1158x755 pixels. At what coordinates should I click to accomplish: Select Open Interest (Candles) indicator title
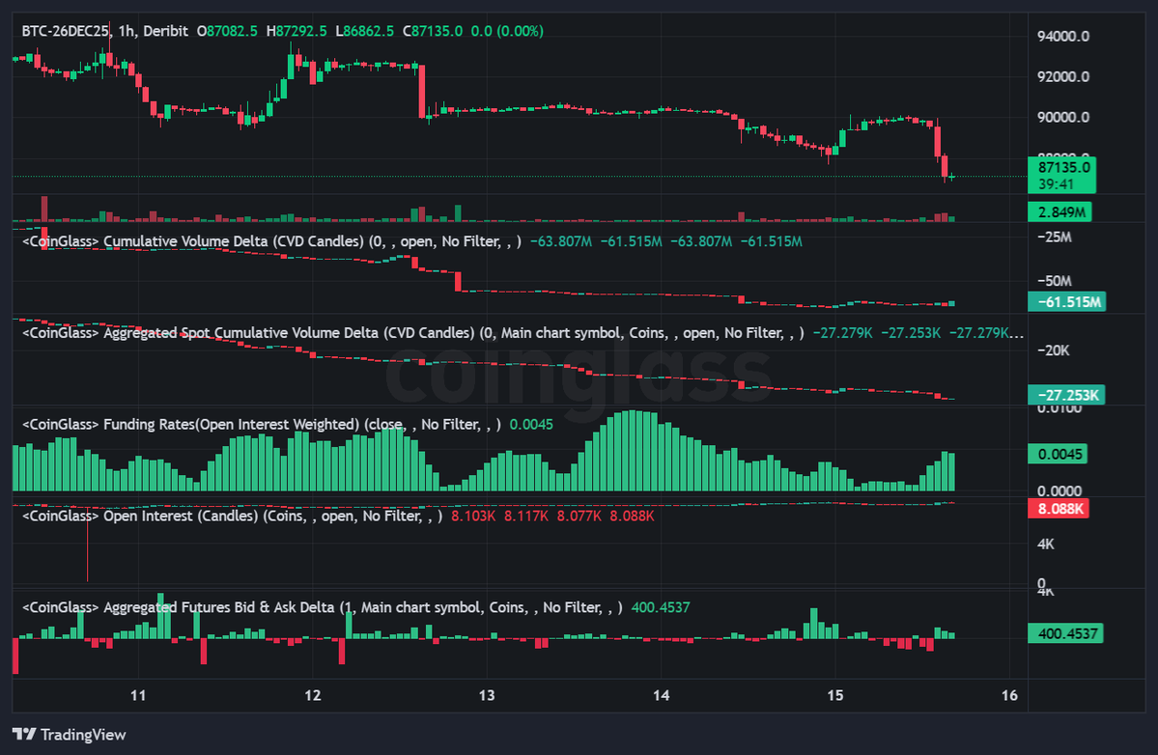tap(232, 516)
